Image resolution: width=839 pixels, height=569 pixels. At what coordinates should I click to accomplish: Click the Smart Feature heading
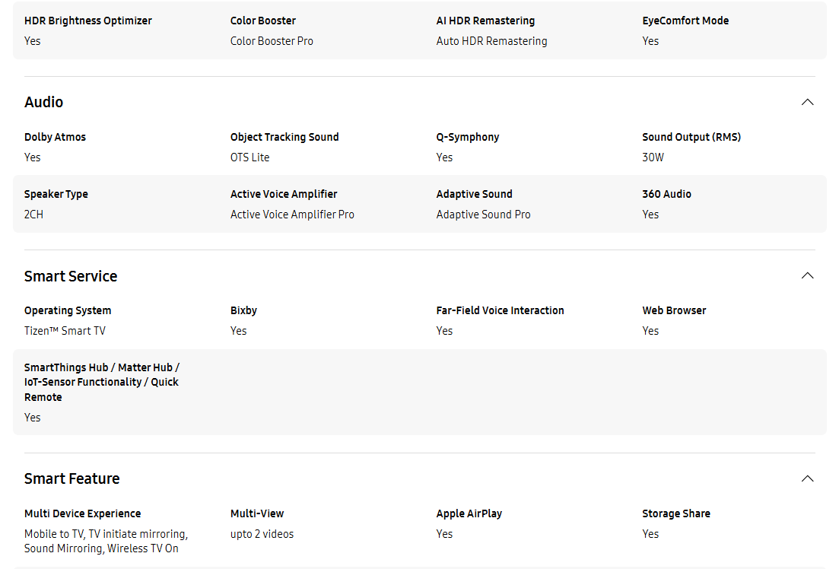pos(72,478)
